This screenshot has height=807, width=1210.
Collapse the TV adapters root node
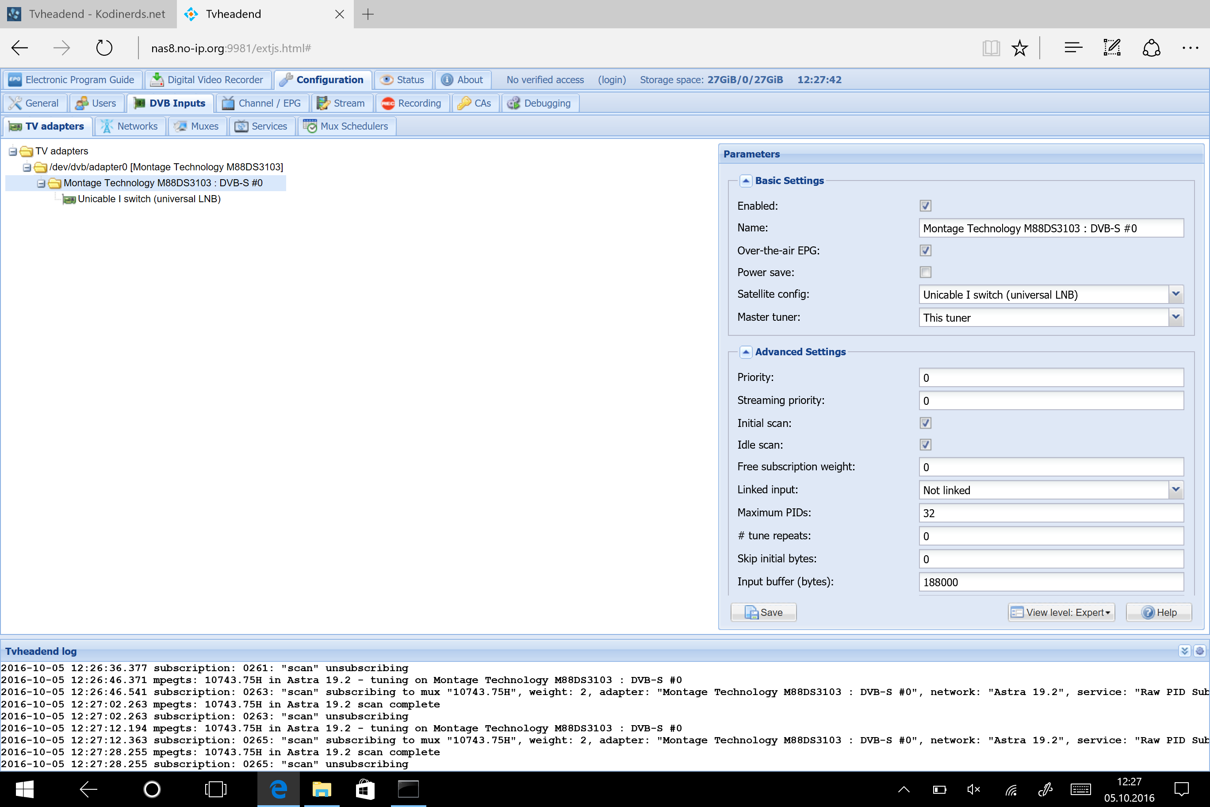tap(12, 151)
